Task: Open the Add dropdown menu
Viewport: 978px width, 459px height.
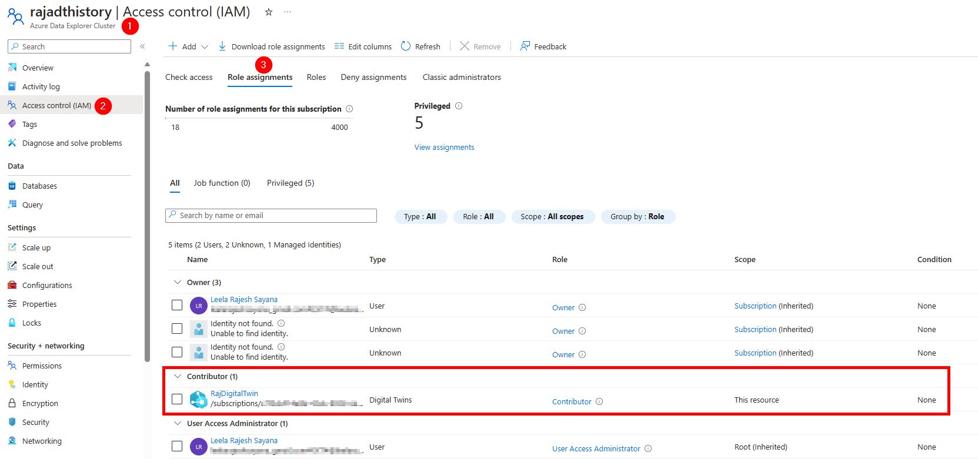Action: coord(188,46)
